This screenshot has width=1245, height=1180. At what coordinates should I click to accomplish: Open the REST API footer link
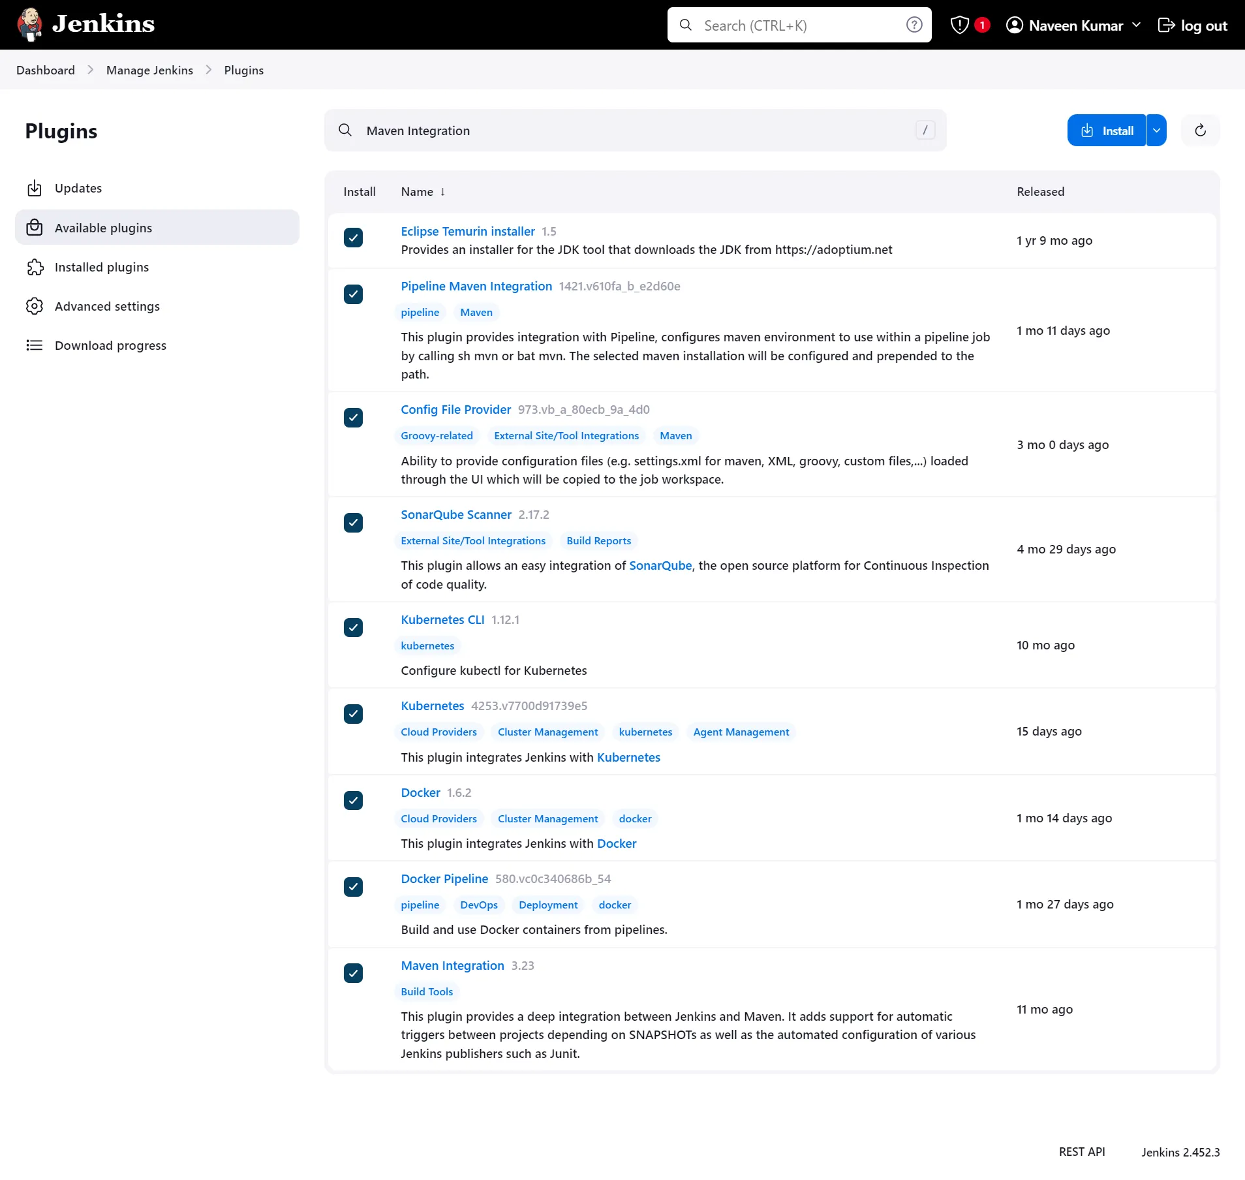pyautogui.click(x=1082, y=1152)
